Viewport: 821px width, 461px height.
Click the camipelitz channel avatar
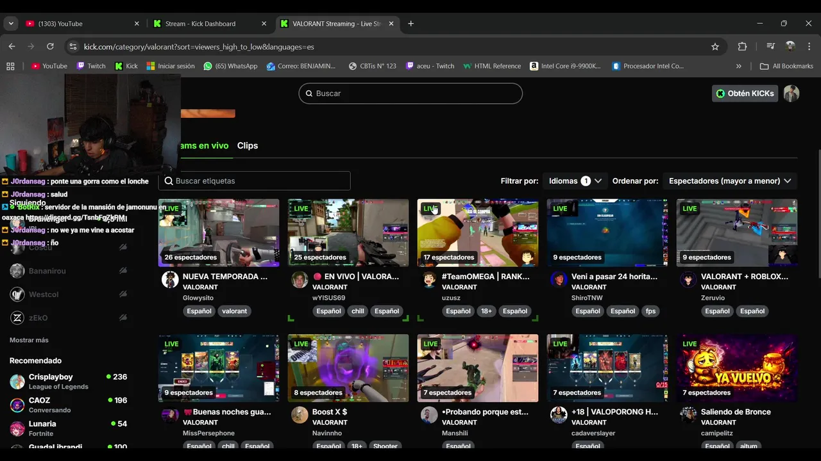pos(688,414)
